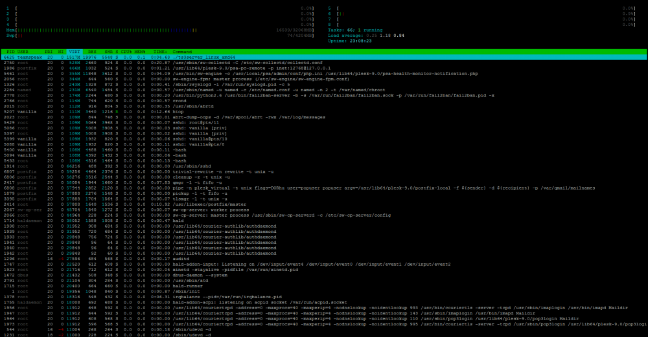Select the pipe -n plesk_virtual process row
The height and width of the screenshot is (337, 648).
tap(324, 188)
